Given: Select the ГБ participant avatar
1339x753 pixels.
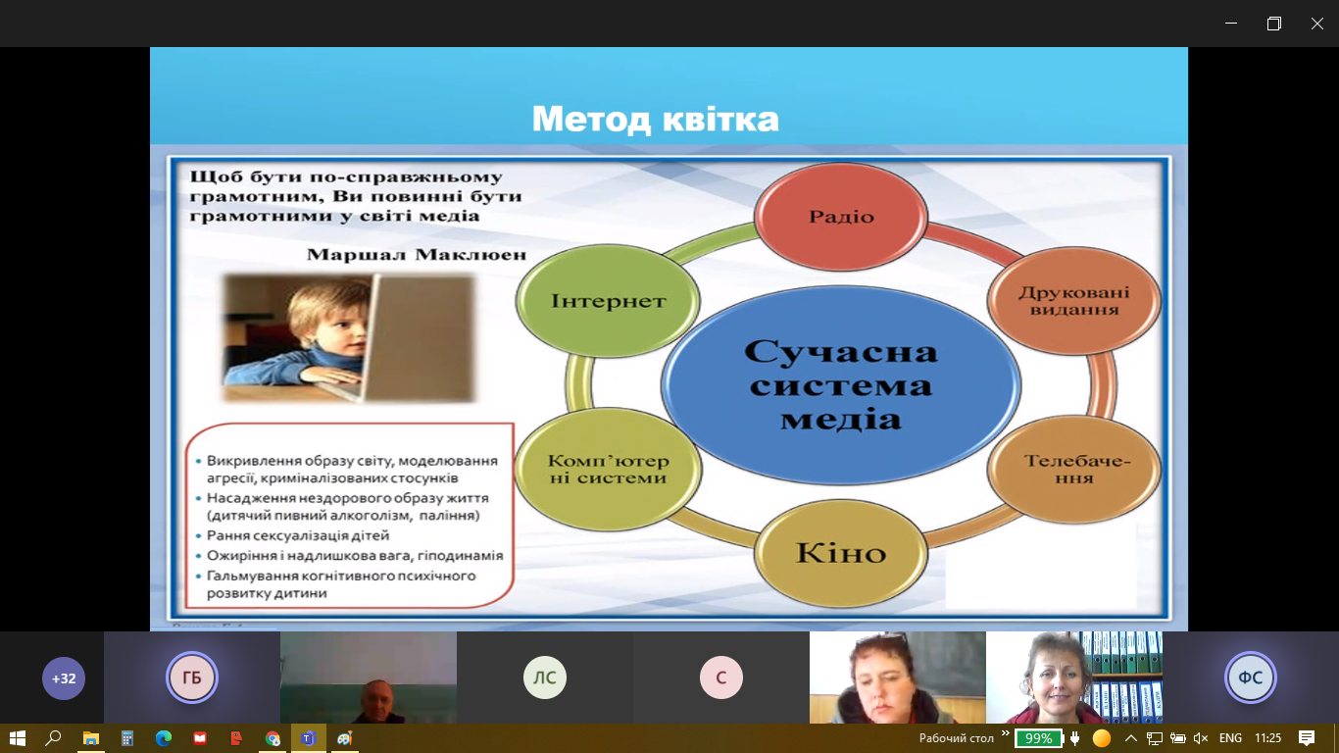Looking at the screenshot, I should click(191, 678).
